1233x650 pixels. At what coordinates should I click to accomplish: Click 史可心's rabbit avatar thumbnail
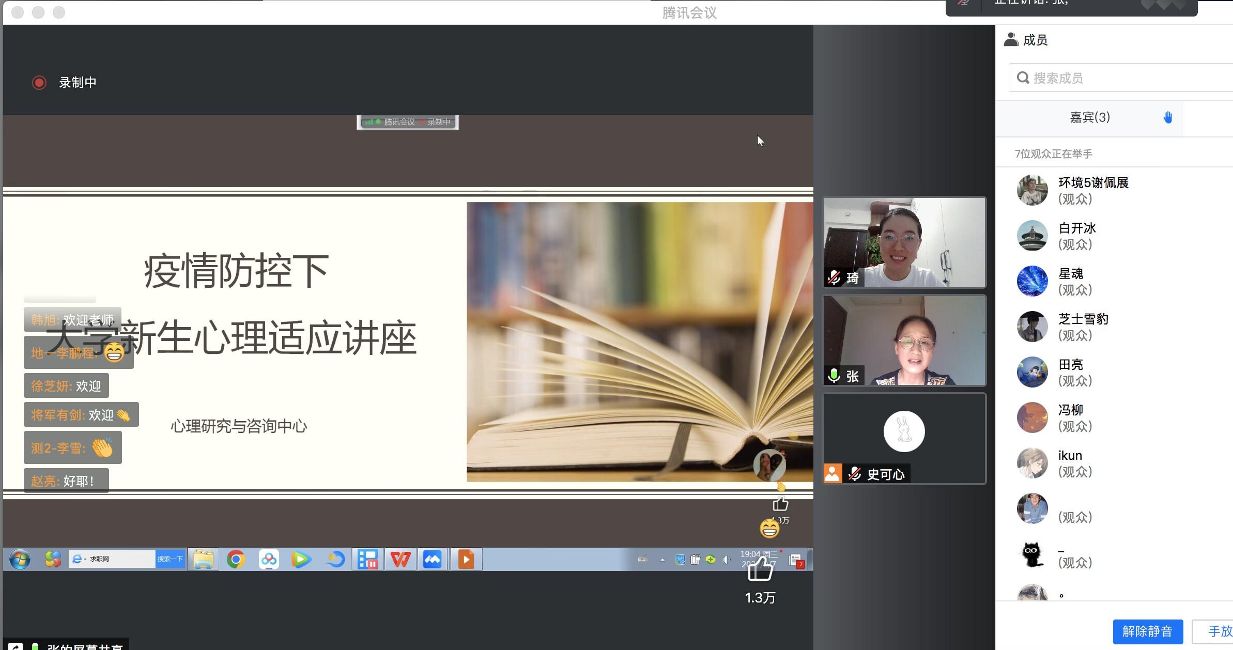click(904, 431)
